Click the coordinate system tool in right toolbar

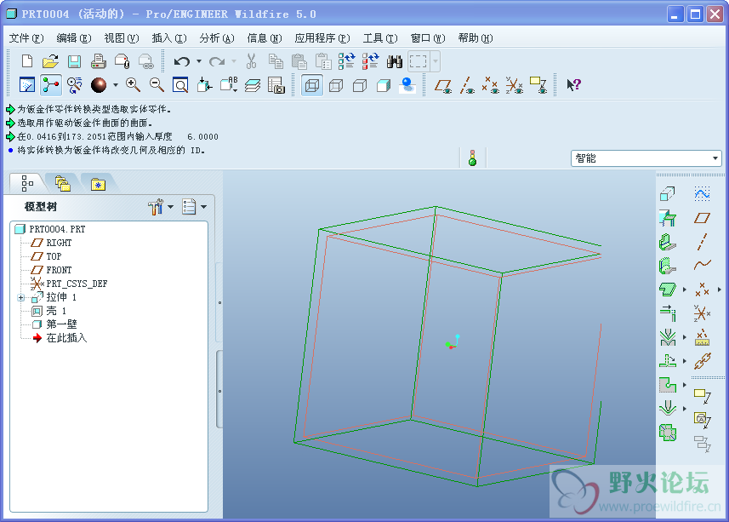click(702, 313)
